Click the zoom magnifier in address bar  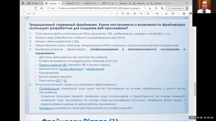coord(145,8)
